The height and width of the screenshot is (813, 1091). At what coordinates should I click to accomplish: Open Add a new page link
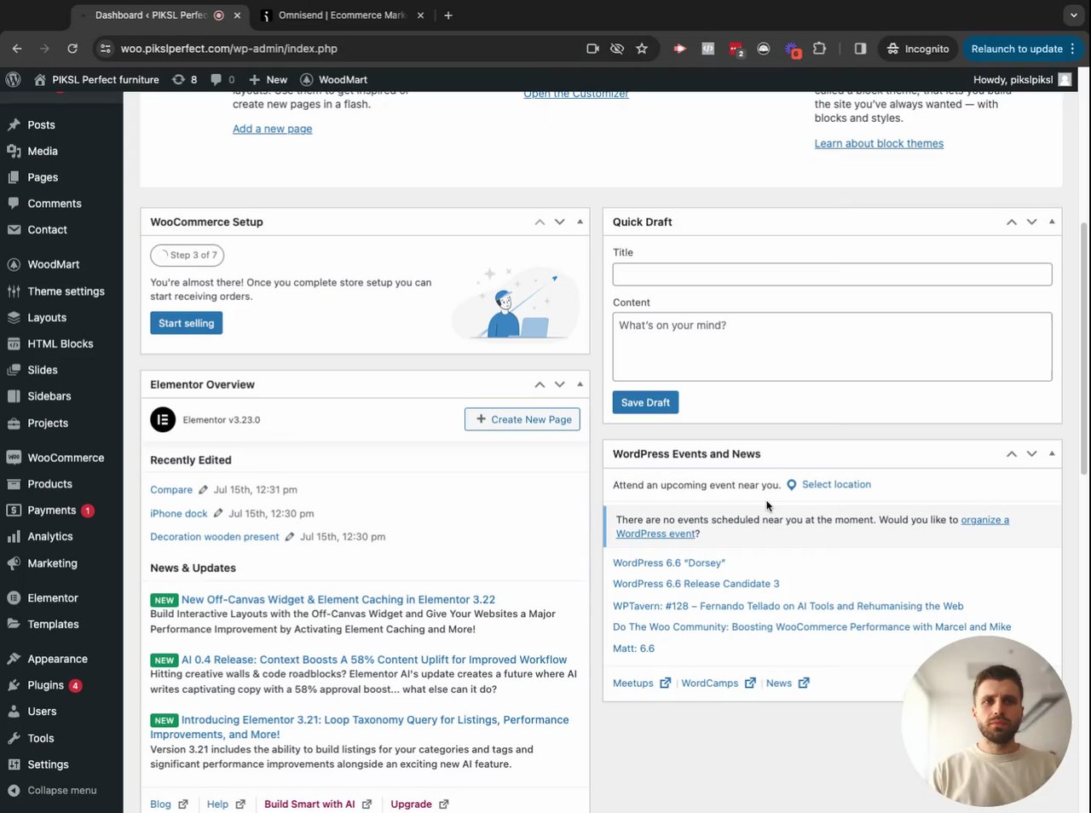[273, 129]
